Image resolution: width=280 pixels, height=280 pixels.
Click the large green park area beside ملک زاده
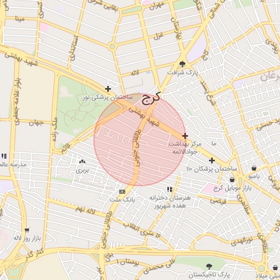pyautogui.click(x=80, y=108)
